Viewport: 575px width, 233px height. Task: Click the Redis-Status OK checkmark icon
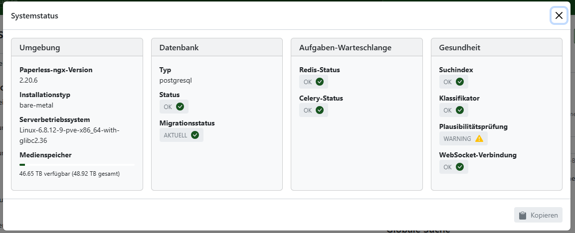(x=320, y=82)
